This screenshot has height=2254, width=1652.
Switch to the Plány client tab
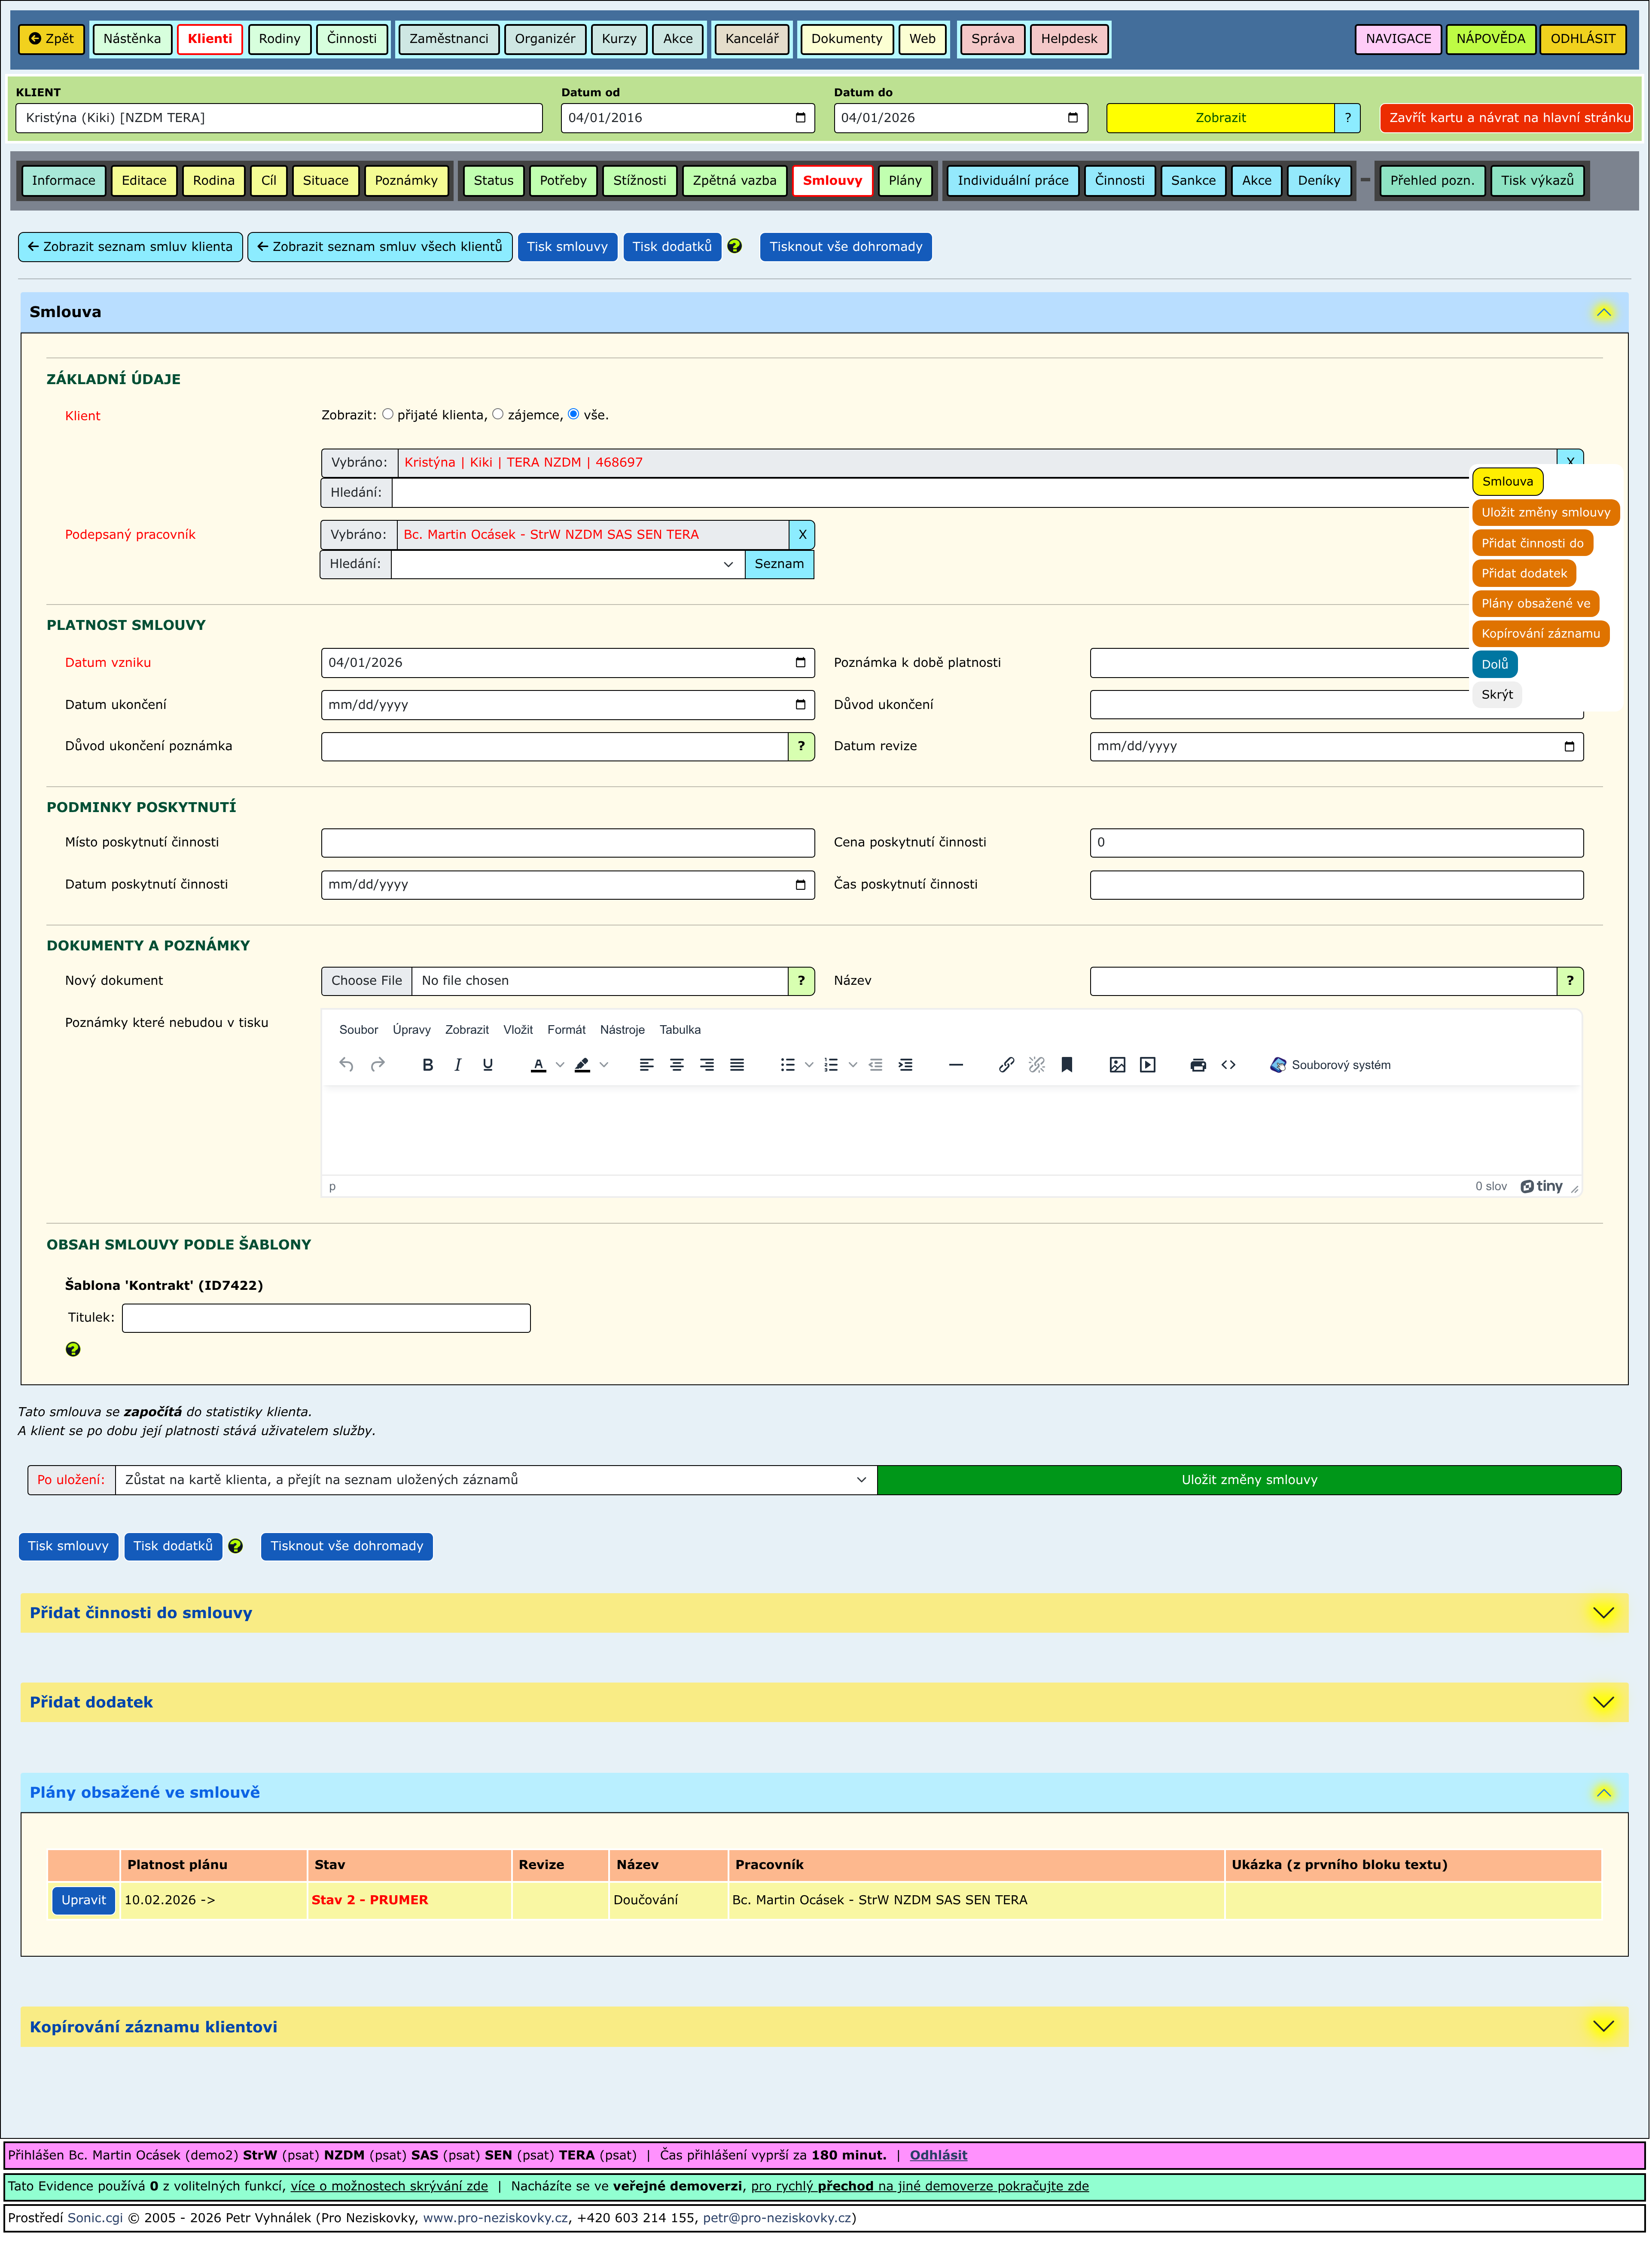[906, 181]
